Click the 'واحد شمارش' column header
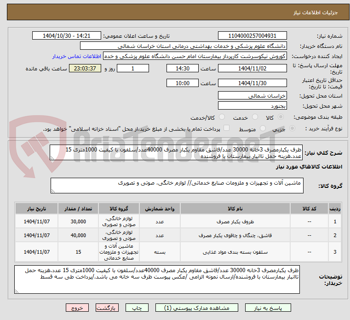The width and height of the screenshot is (350, 320). point(160,209)
